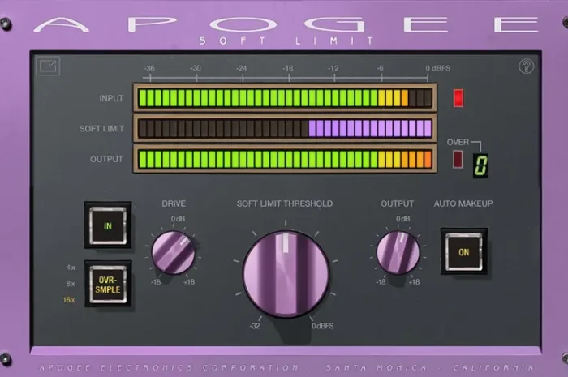568x377 pixels.
Task: Click the AUTO MAKEUP label
Action: pos(463,203)
